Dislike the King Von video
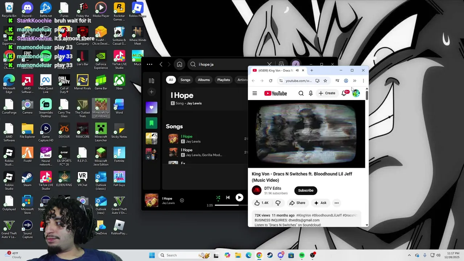 [x=278, y=203]
